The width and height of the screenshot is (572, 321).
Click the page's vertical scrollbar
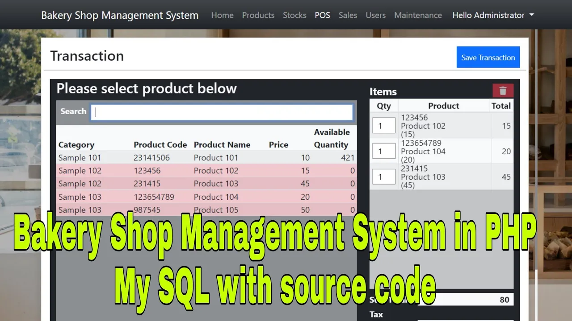[x=536, y=149]
